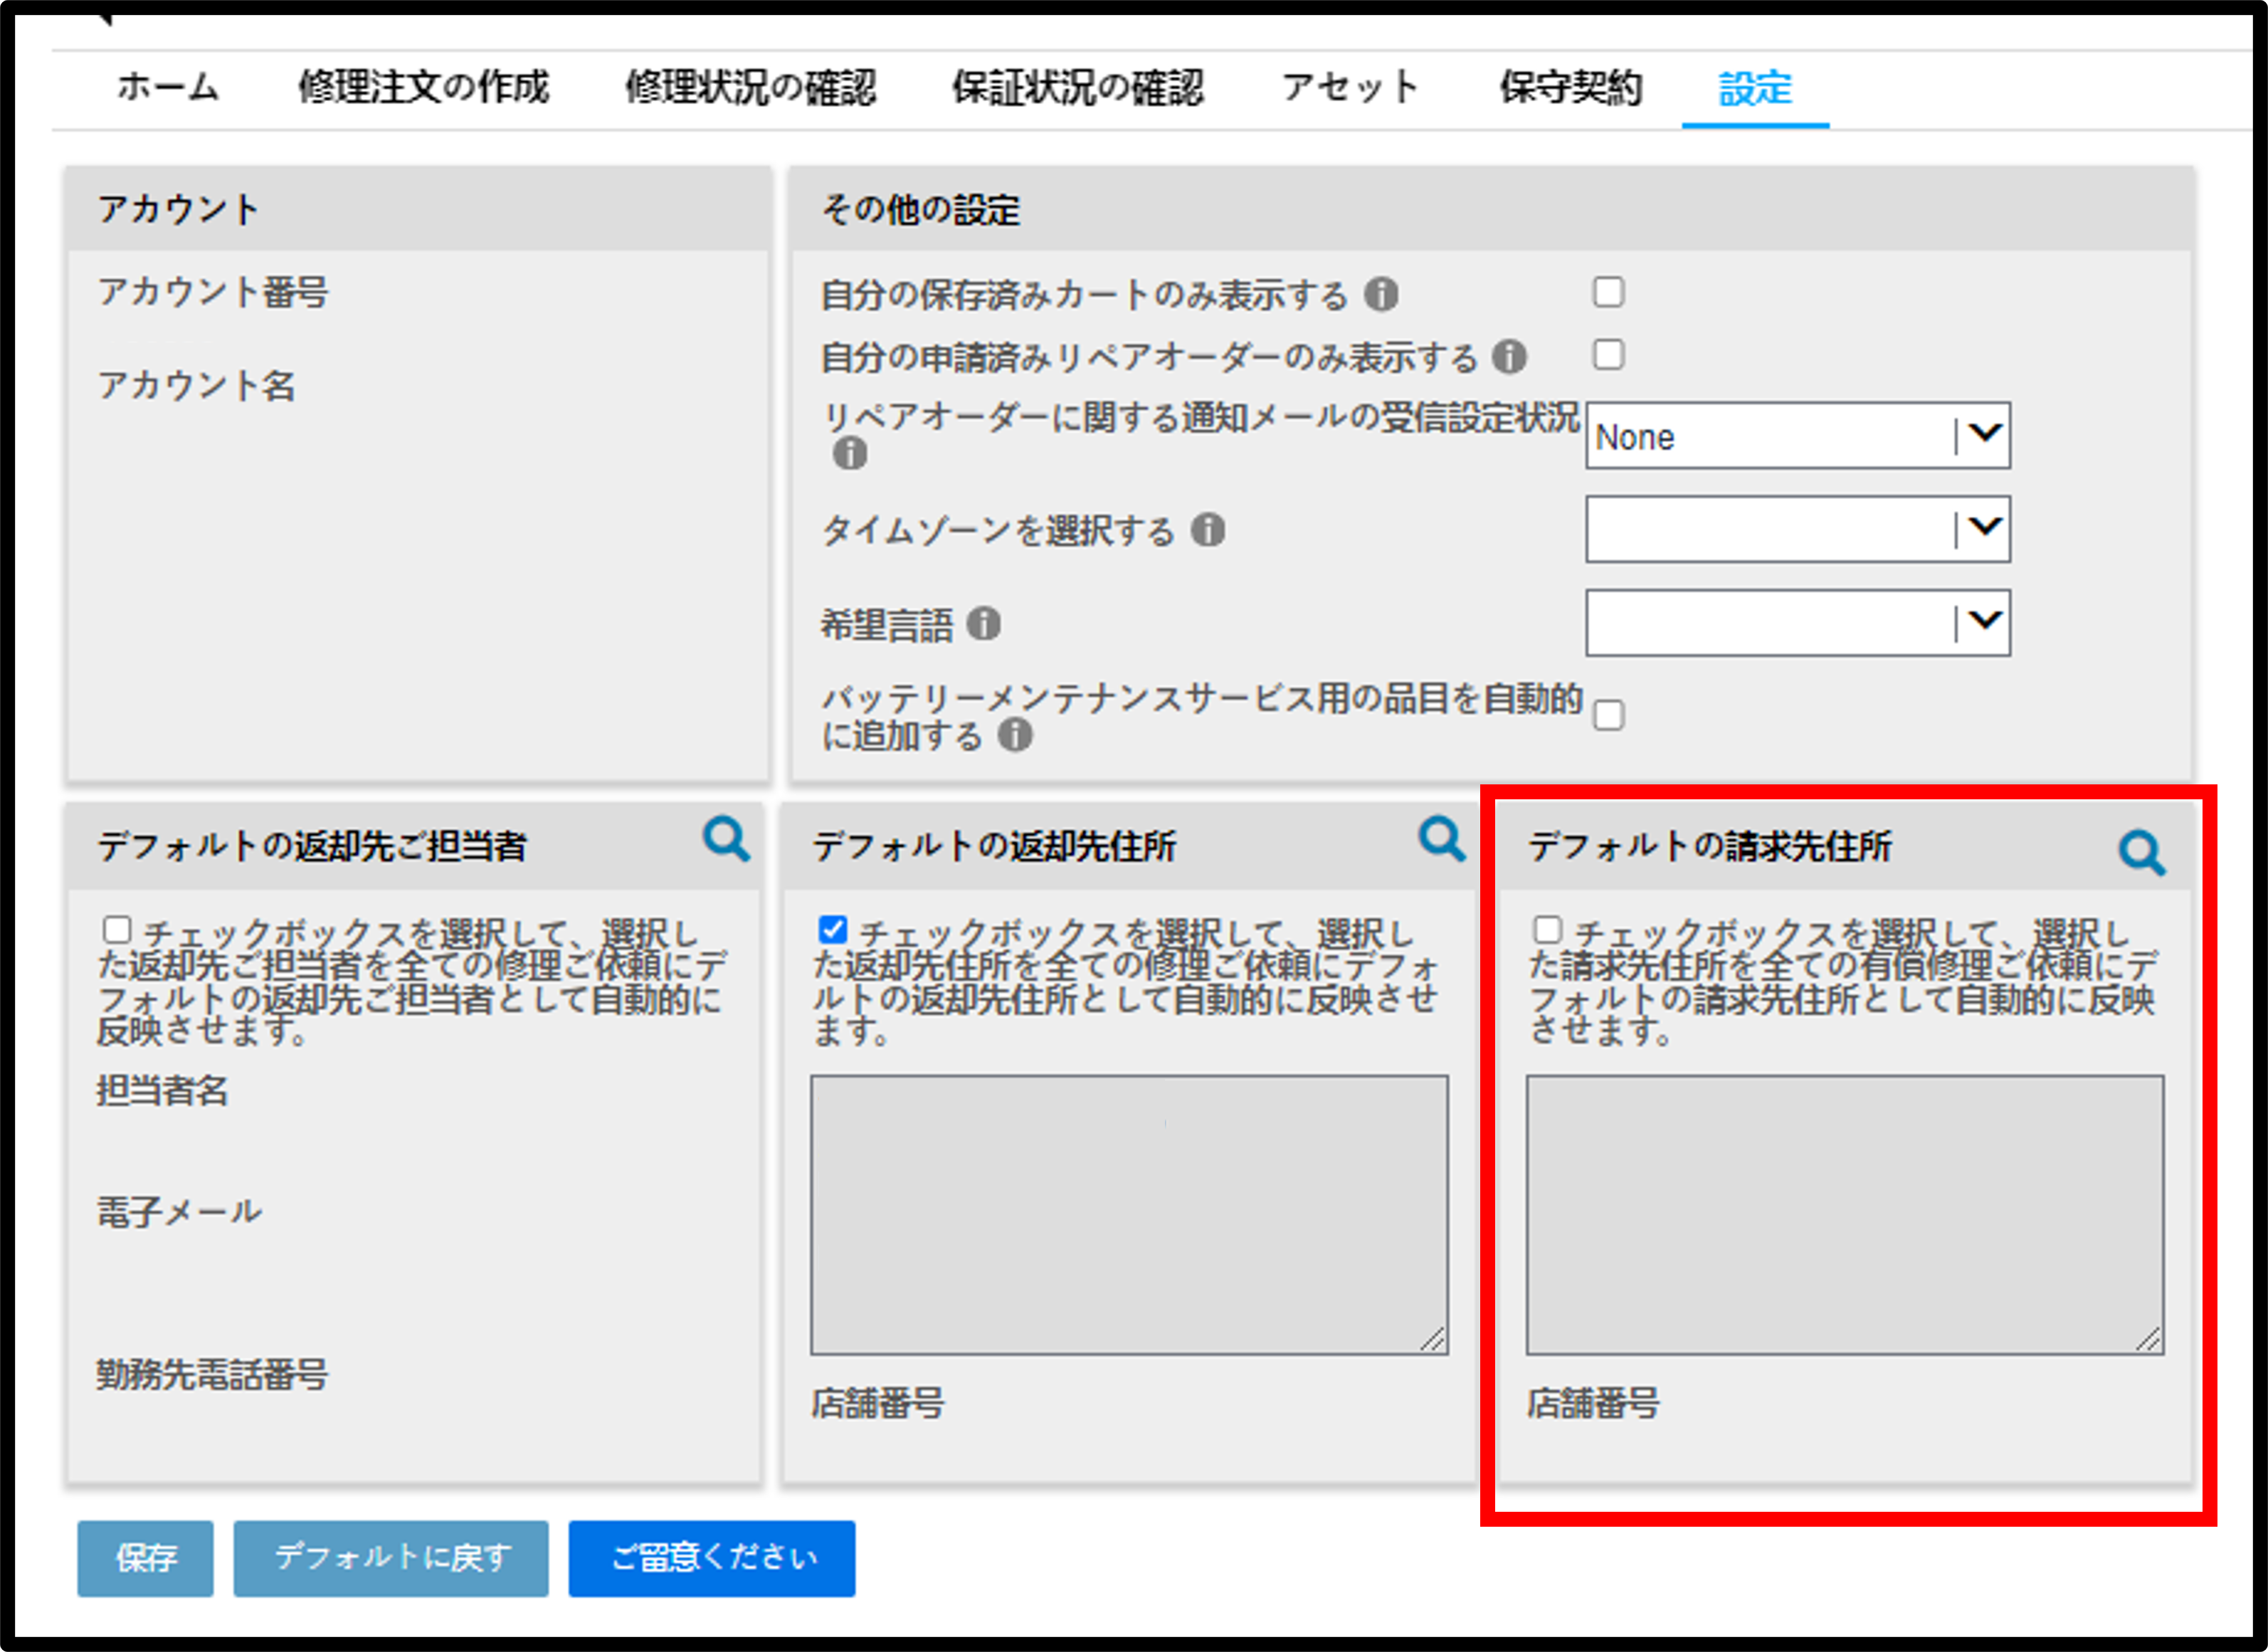Image resolution: width=2268 pixels, height=1652 pixels.
Task: Enable 自分の保存済みカートのみ表示する checkbox
Action: (x=1608, y=292)
